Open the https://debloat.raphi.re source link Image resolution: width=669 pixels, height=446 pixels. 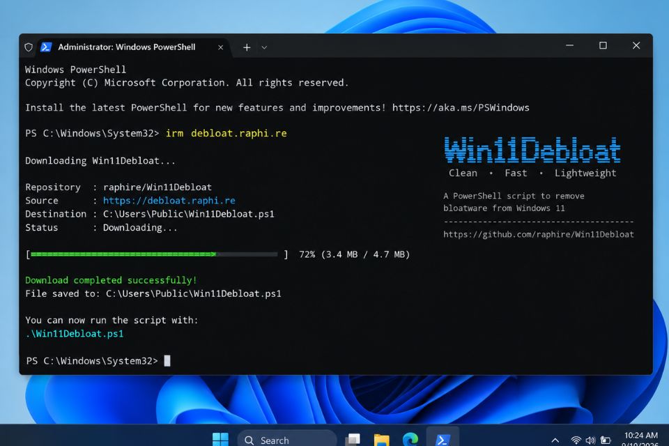pyautogui.click(x=169, y=201)
